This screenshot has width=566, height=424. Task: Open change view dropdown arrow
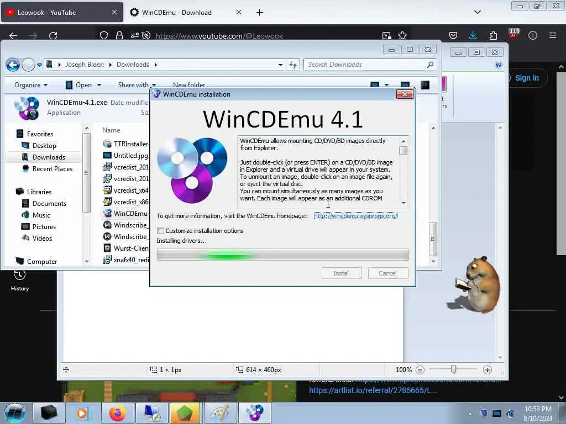click(x=386, y=85)
